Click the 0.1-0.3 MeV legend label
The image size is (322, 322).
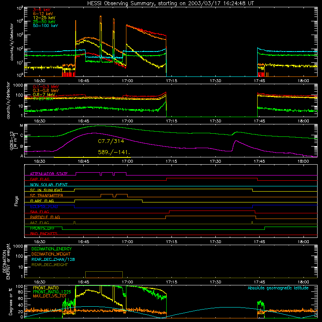click(x=46, y=87)
